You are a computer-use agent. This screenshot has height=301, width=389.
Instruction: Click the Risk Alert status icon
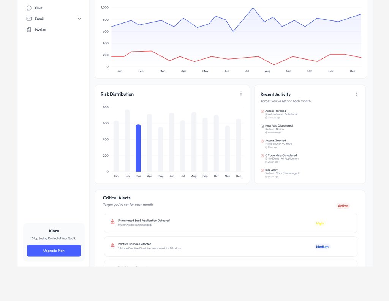tap(262, 170)
